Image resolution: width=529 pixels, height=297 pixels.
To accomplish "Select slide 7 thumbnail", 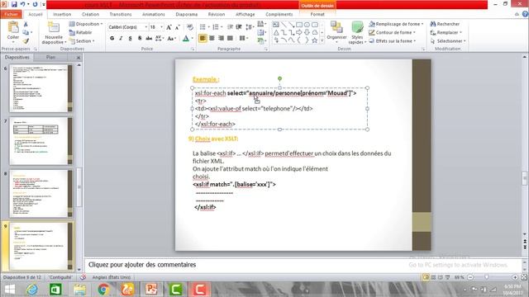I will pyautogui.click(x=41, y=141).
